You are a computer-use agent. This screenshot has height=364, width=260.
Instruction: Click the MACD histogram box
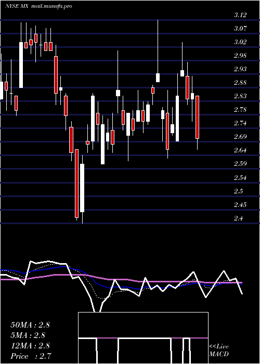pyautogui.click(x=143, y=338)
